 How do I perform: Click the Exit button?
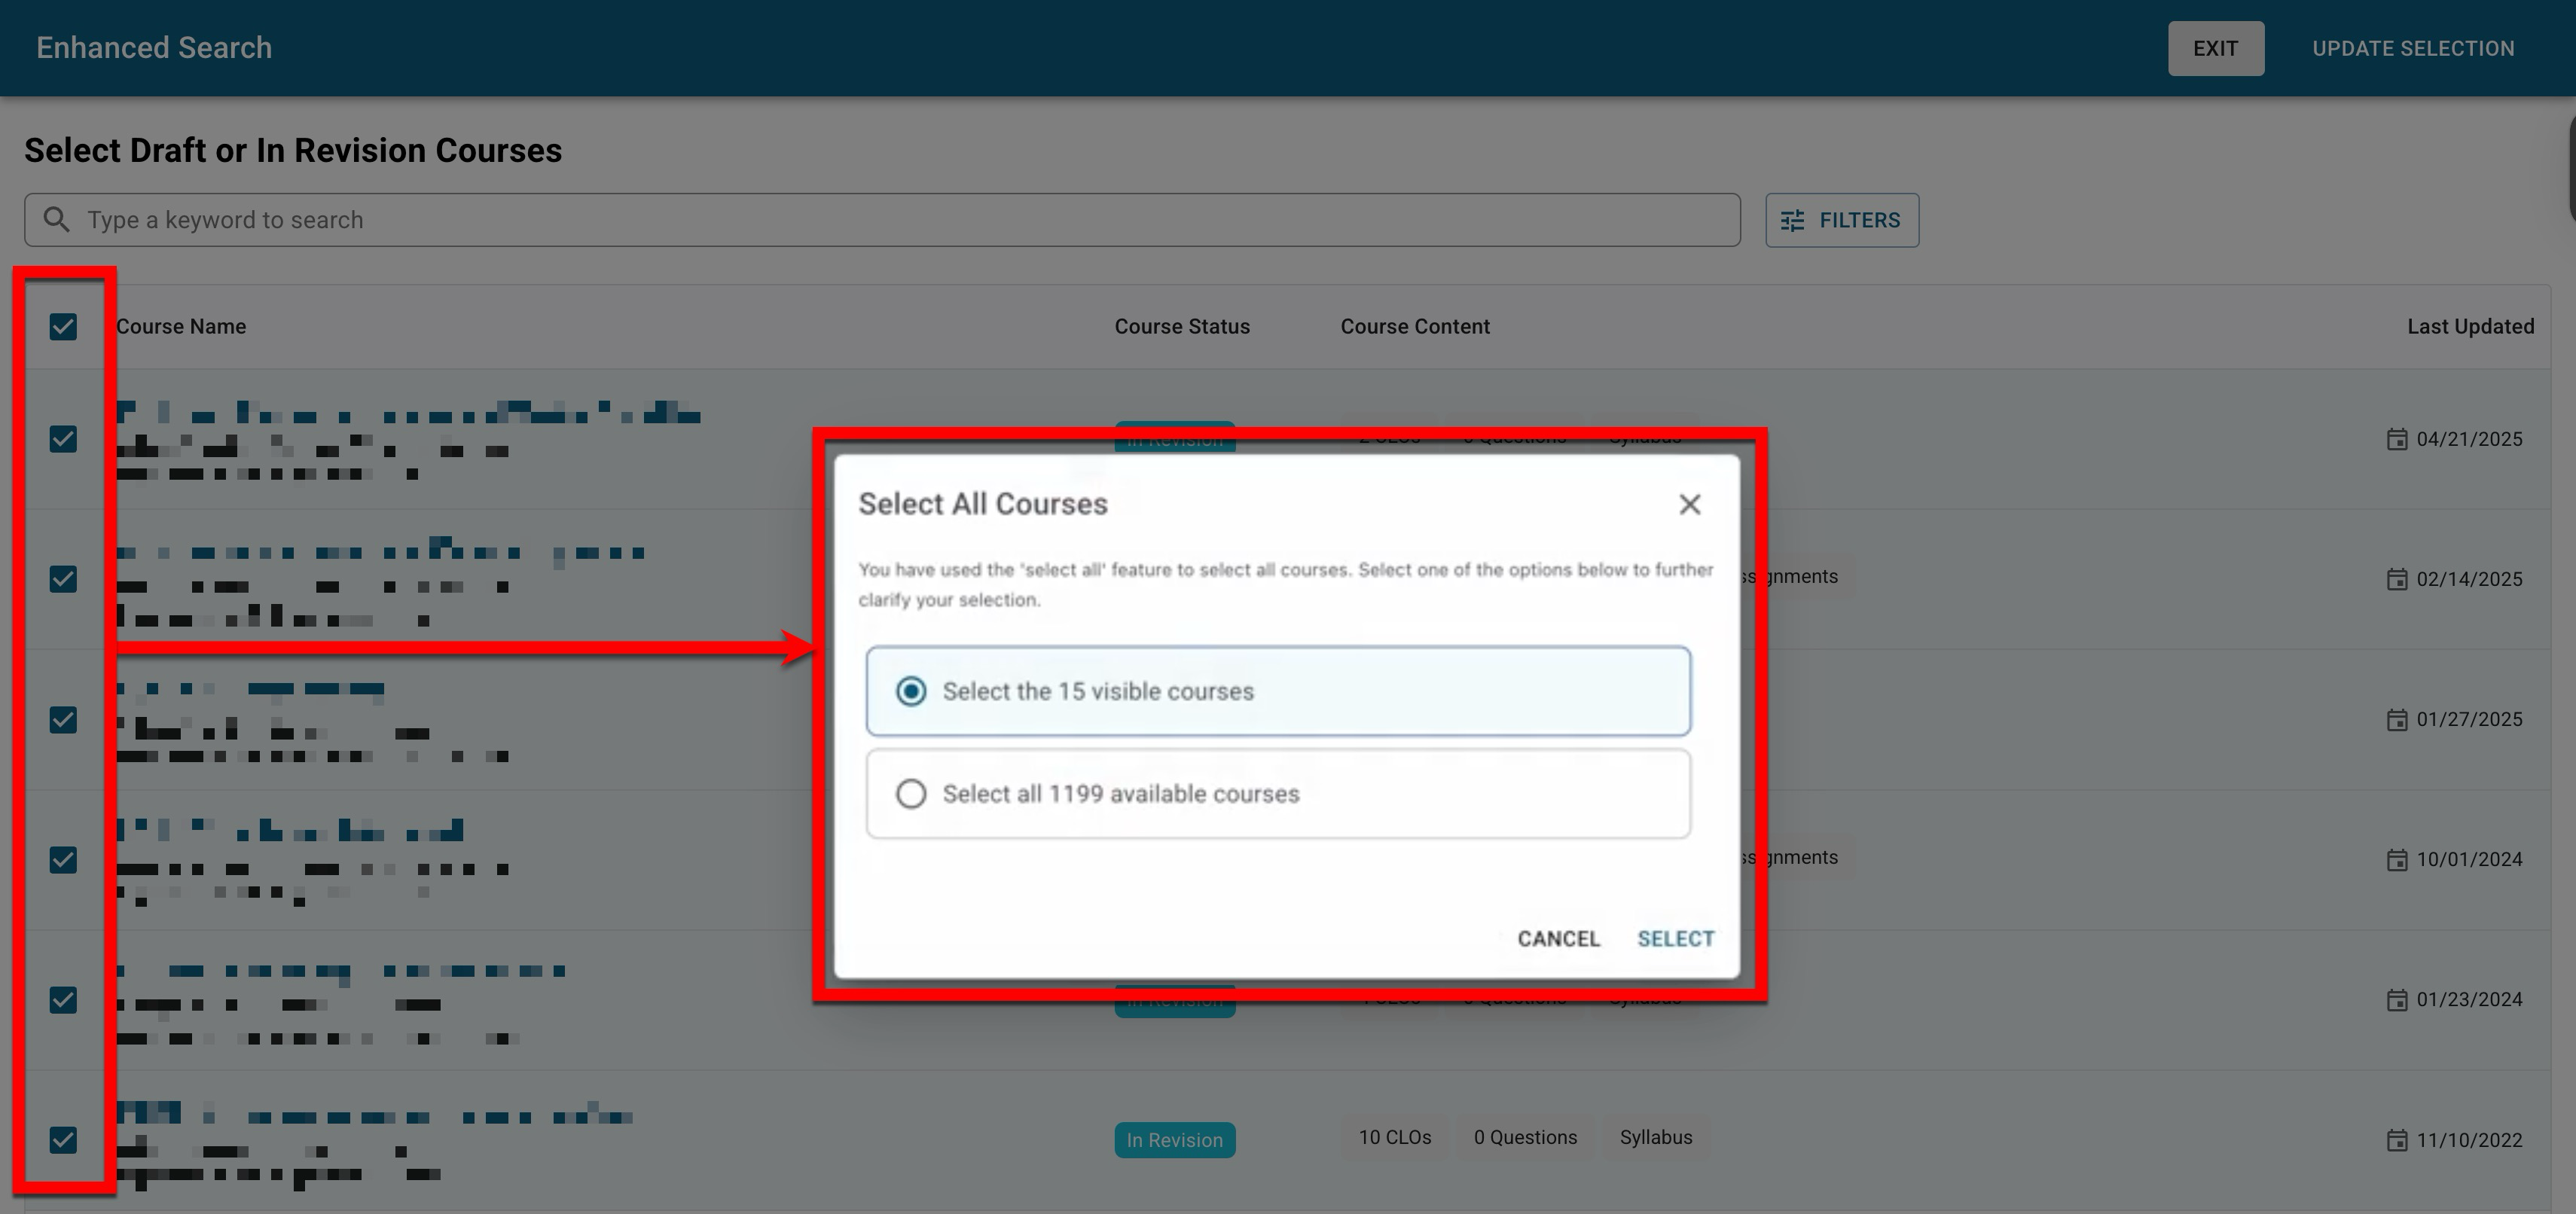click(2215, 49)
